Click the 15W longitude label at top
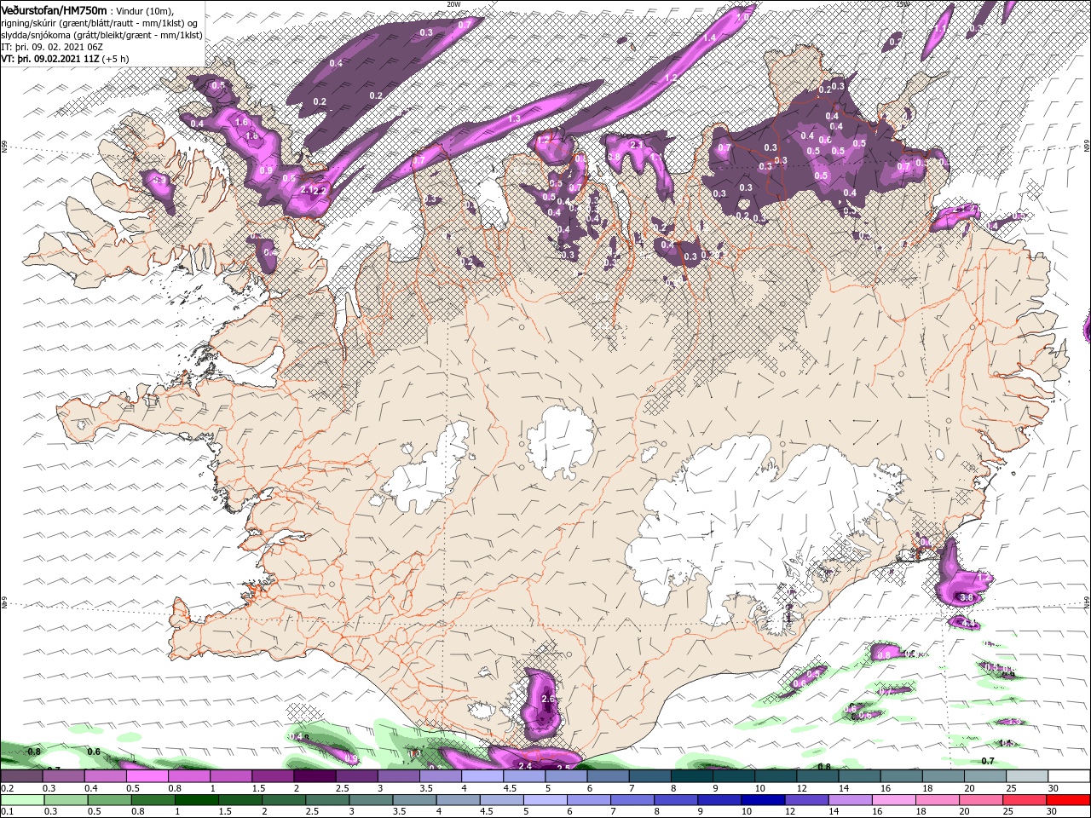Image resolution: width=1091 pixels, height=818 pixels. (x=903, y=3)
